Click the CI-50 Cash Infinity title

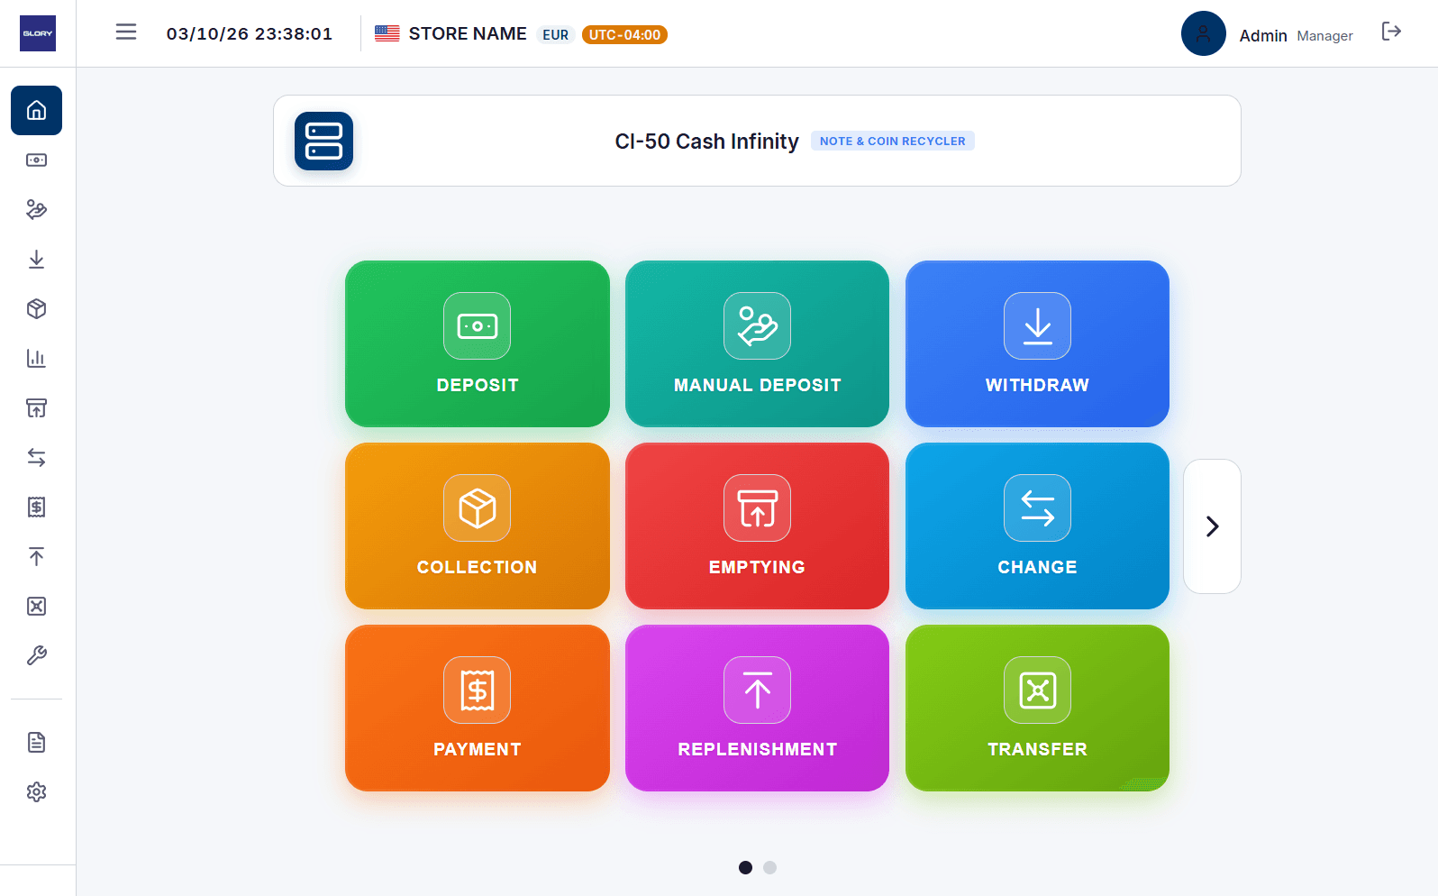706,142
